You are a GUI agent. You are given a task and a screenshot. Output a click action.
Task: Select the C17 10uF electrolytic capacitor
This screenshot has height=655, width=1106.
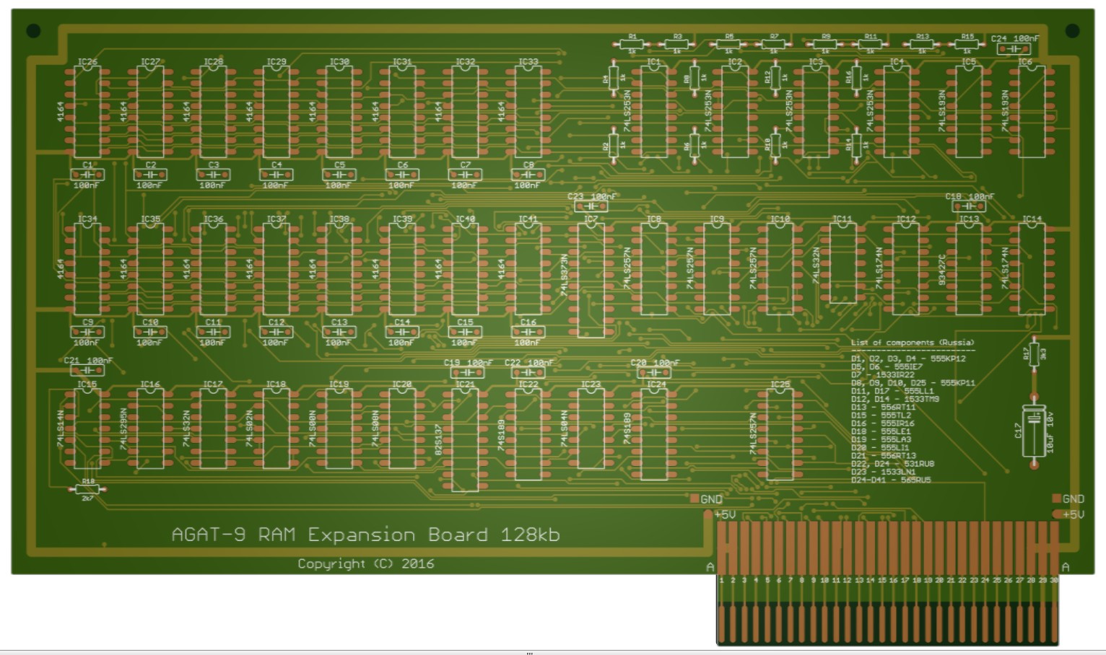1035,430
